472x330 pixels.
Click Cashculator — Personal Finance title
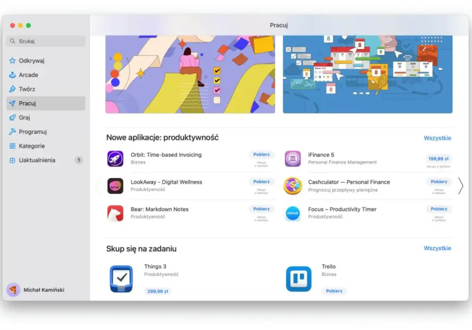tap(349, 182)
